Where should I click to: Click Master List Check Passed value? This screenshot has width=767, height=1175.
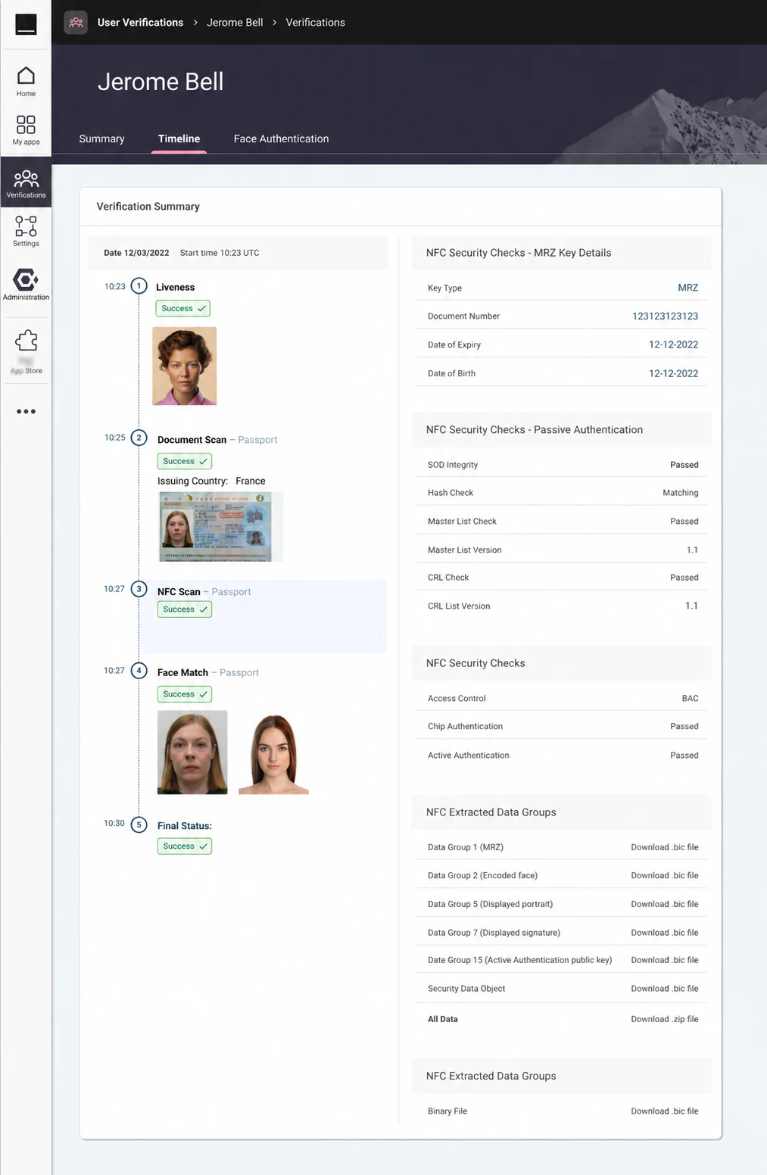(x=684, y=522)
